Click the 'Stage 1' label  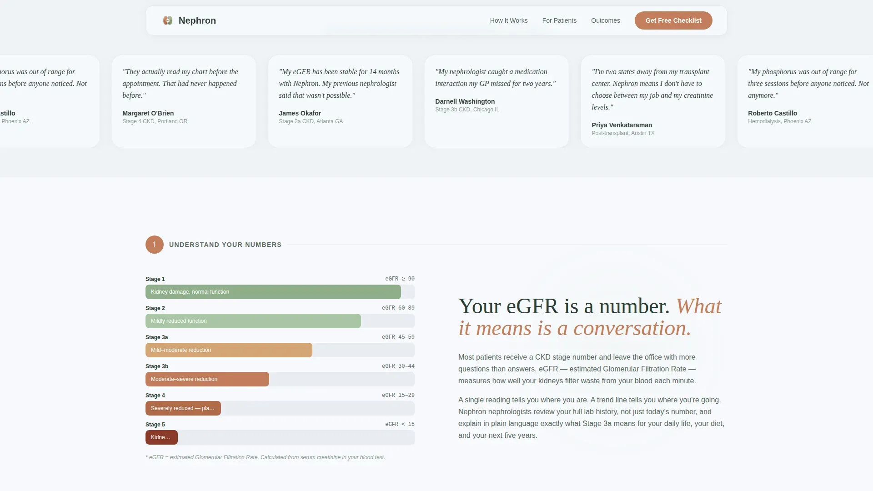pos(155,279)
